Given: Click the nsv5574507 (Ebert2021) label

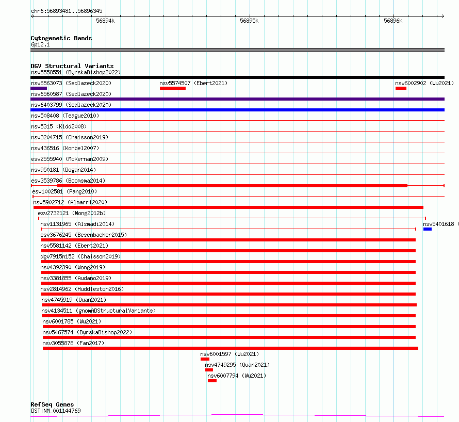Looking at the screenshot, I should coord(193,83).
